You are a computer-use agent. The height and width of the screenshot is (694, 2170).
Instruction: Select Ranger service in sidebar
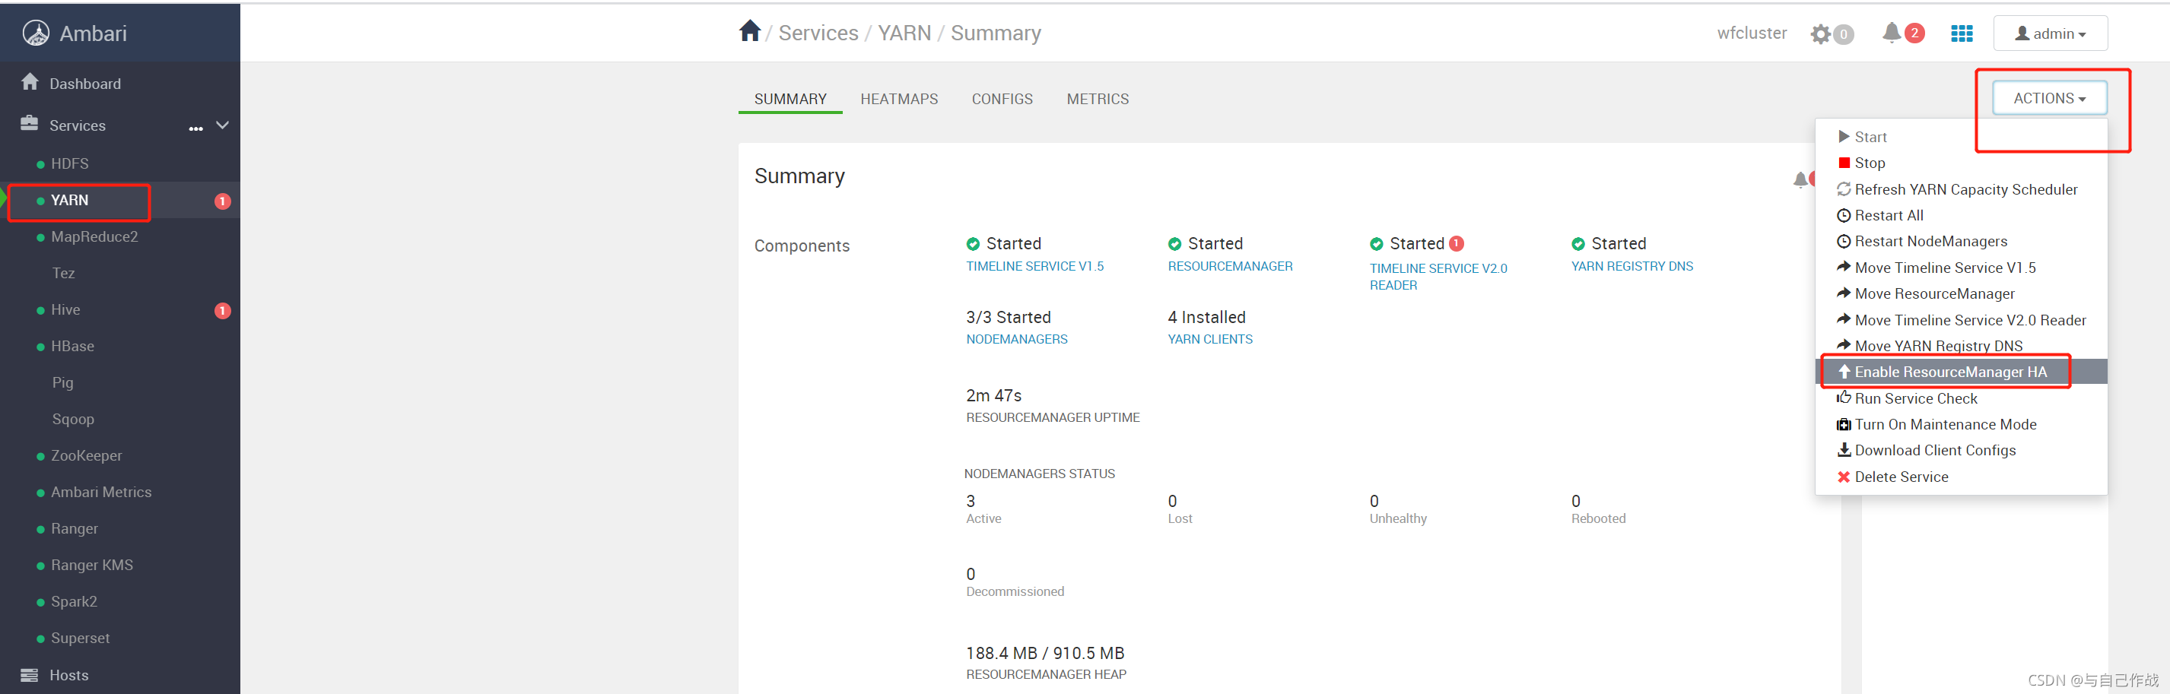74,528
